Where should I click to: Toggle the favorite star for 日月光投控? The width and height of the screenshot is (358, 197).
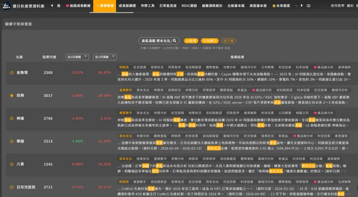click(12, 187)
